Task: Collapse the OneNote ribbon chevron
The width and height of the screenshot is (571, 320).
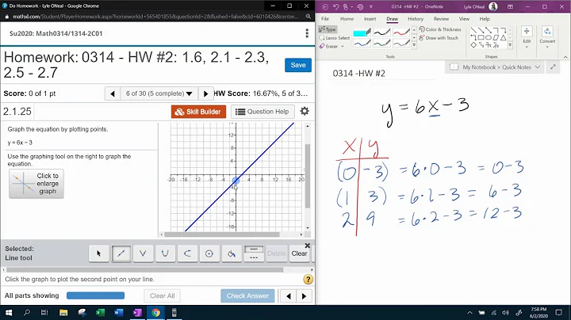Action: coord(565,57)
